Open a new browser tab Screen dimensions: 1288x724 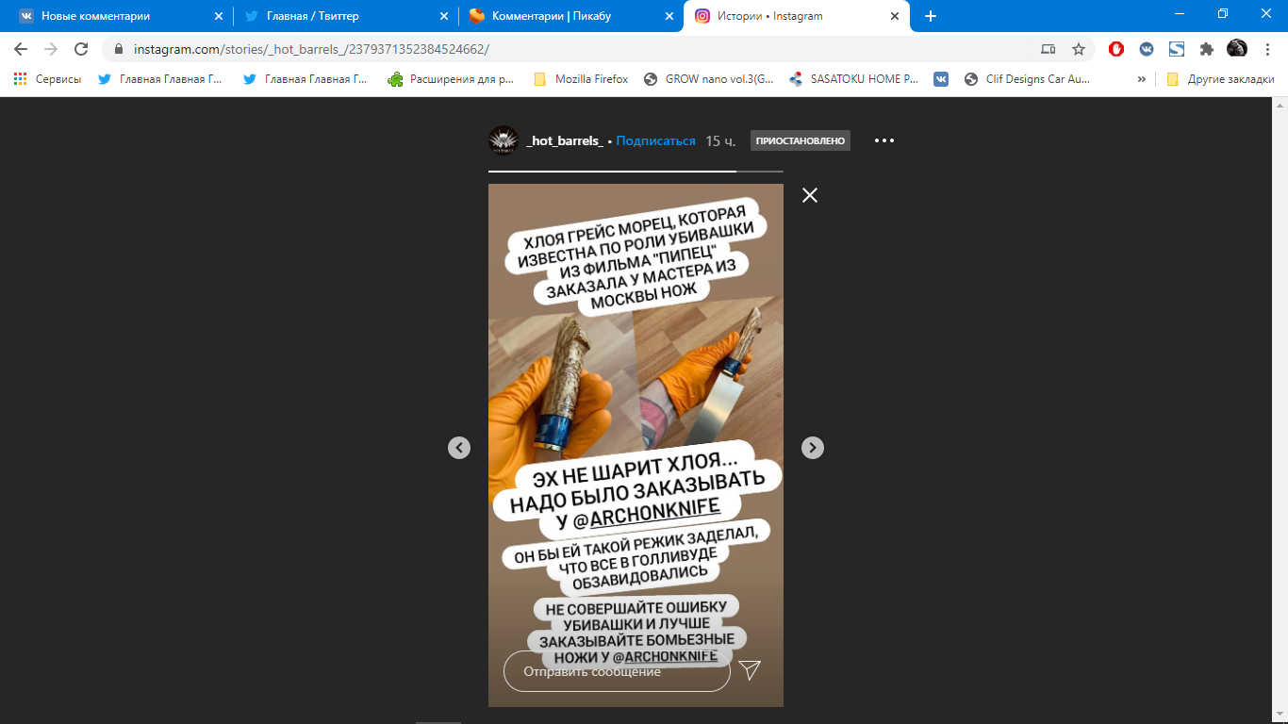click(931, 16)
